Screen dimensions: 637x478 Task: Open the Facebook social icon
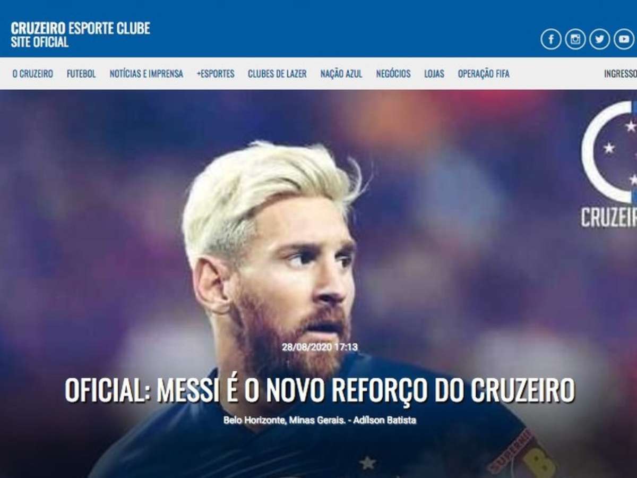pyautogui.click(x=551, y=39)
